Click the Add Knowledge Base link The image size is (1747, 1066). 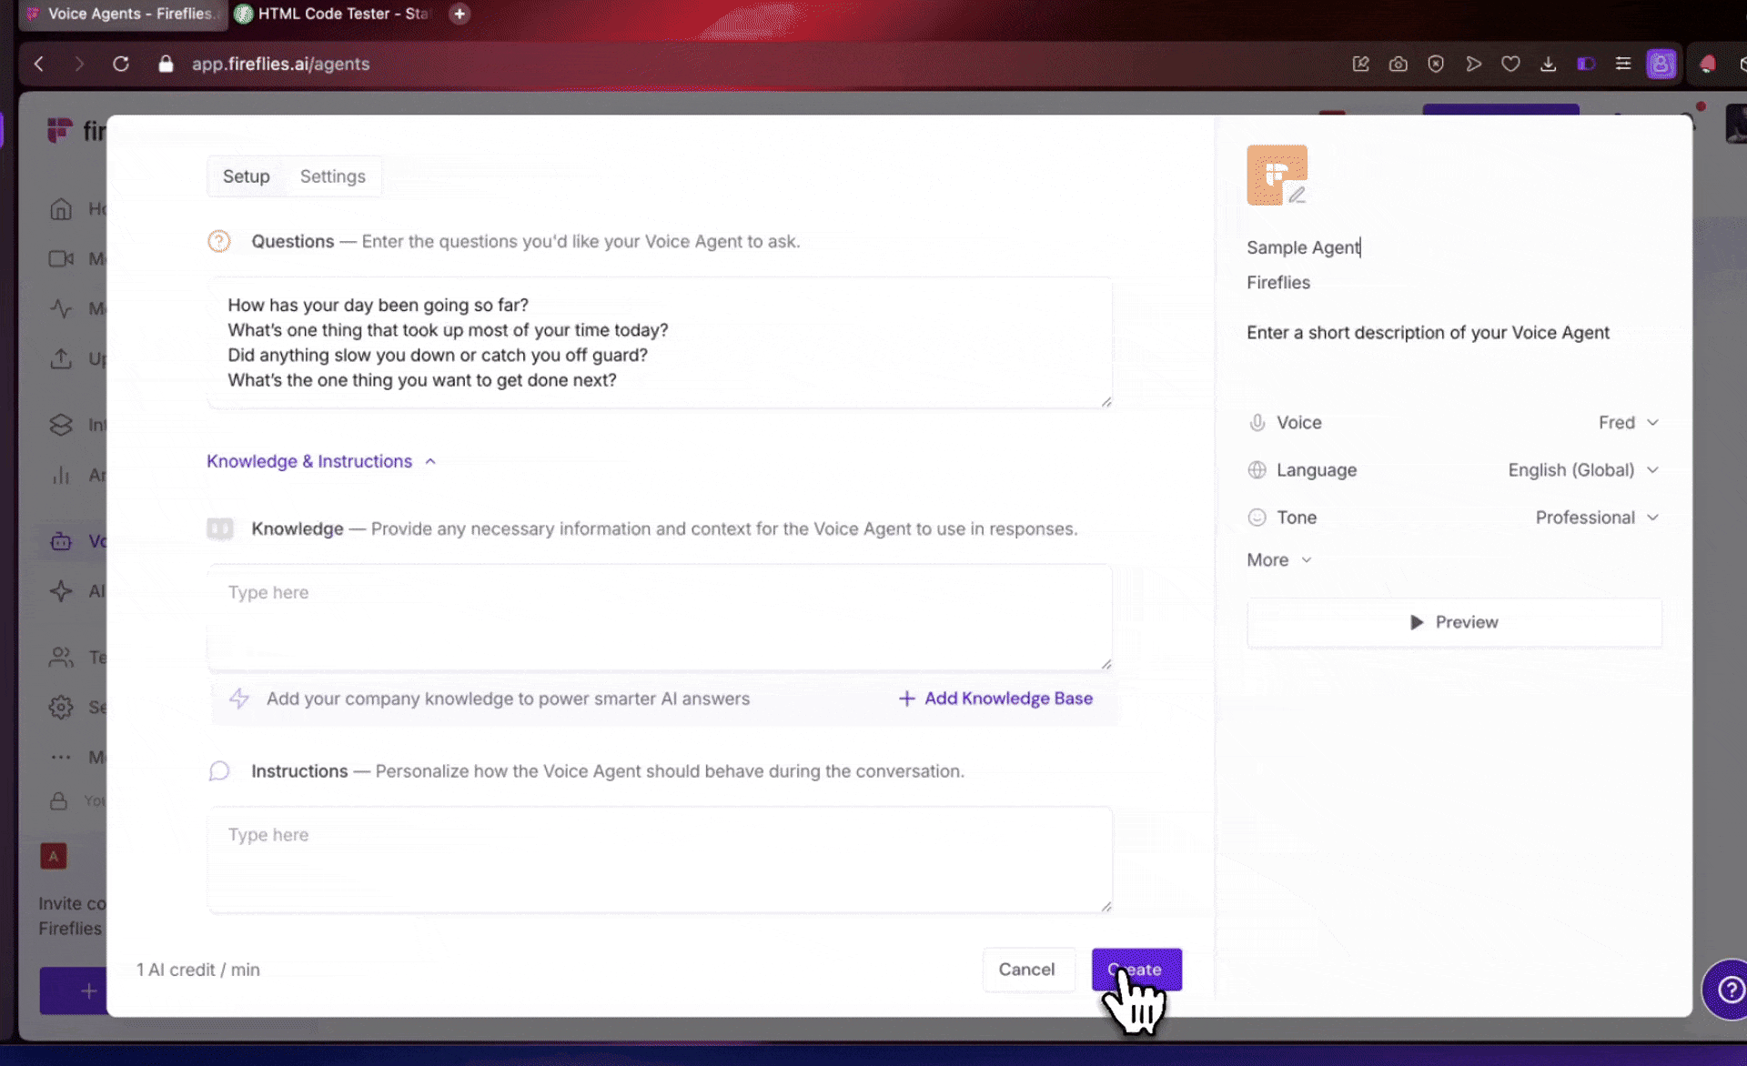996,699
